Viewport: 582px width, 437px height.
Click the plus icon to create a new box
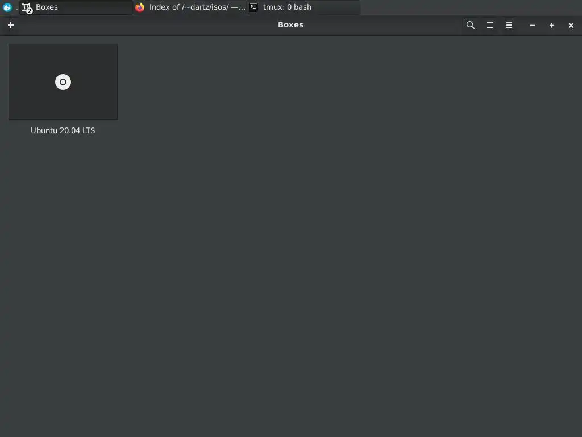(x=11, y=25)
